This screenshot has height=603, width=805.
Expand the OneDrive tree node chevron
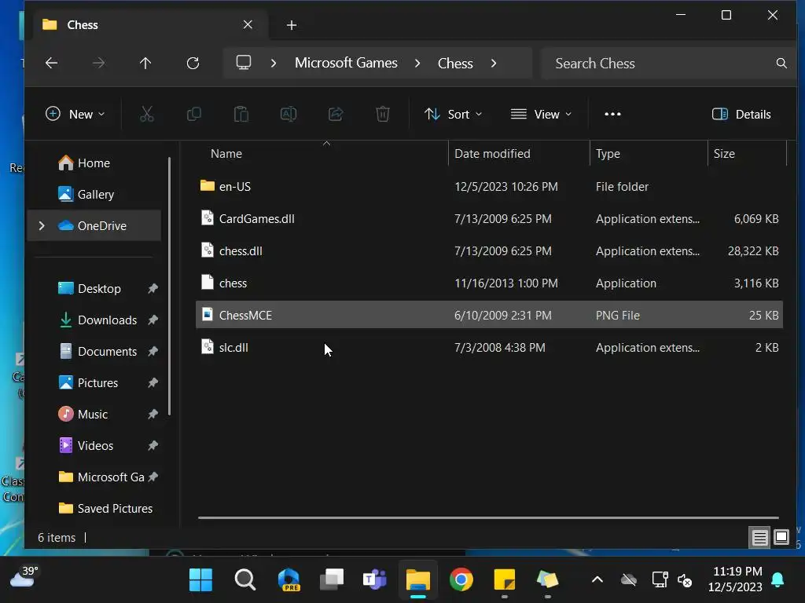pos(42,225)
